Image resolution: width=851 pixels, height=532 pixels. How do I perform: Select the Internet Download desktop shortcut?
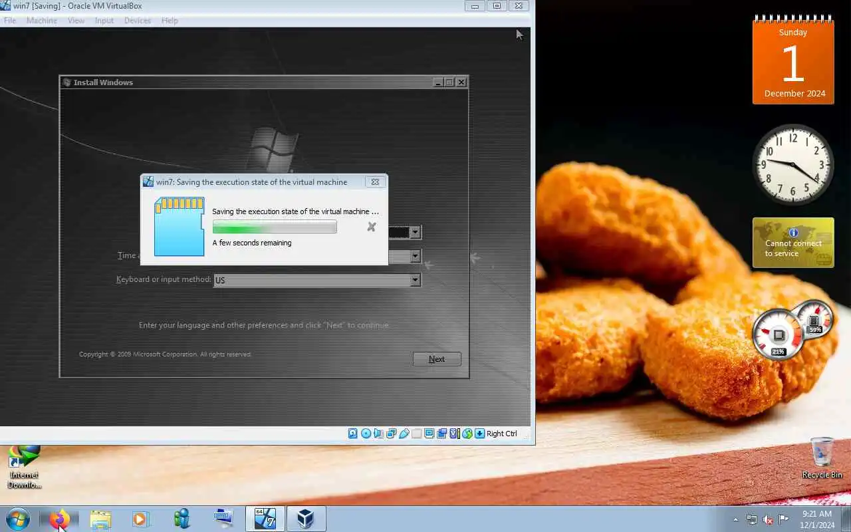click(x=24, y=467)
